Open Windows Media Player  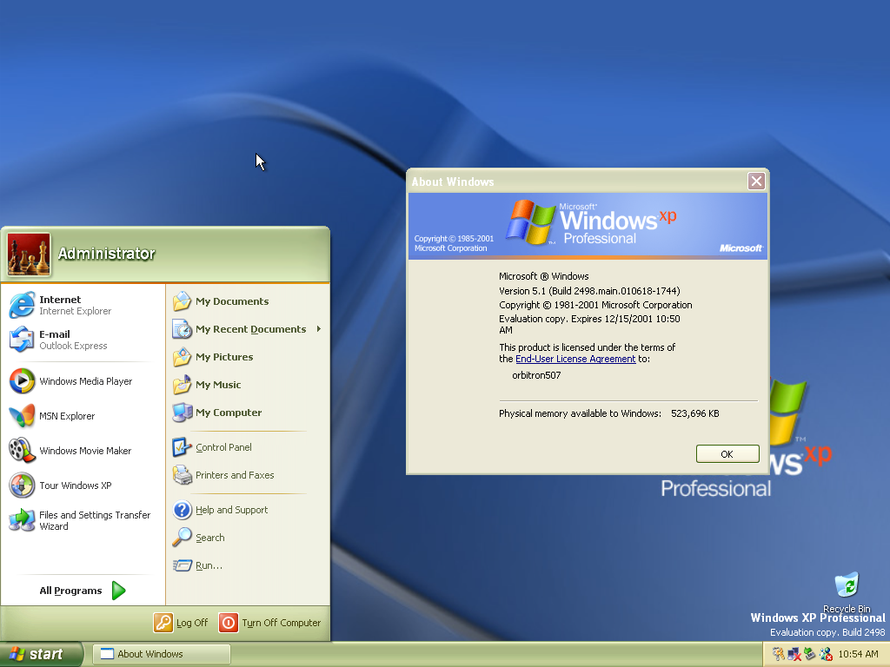point(83,381)
